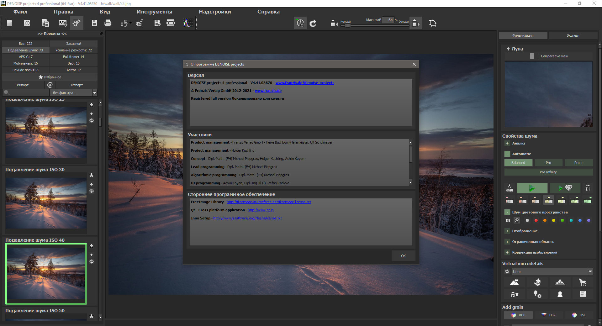Collapse the Лупа panel arrow
The width and height of the screenshot is (602, 326).
(508, 49)
